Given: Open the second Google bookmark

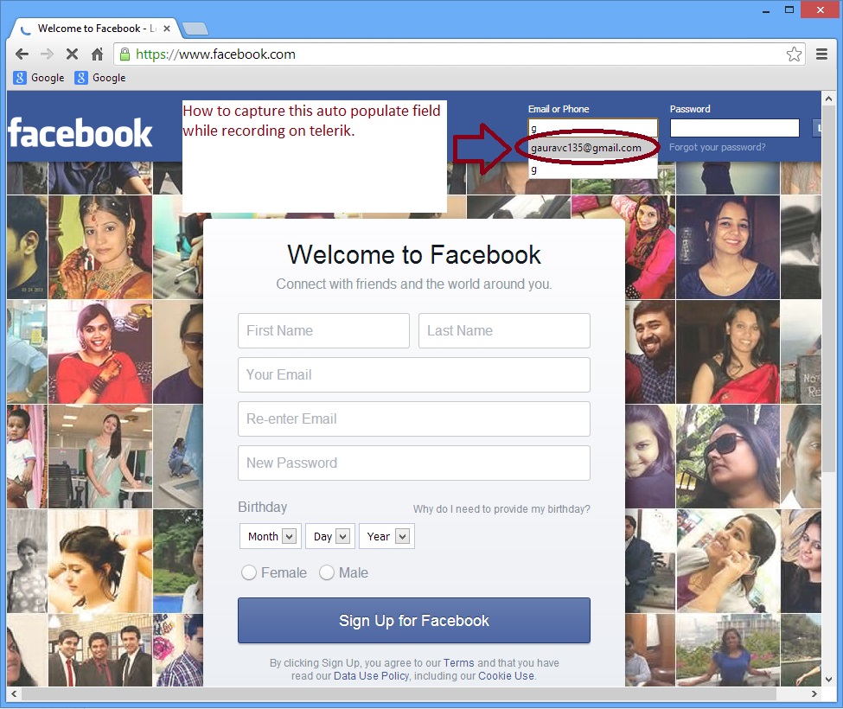Looking at the screenshot, I should [x=100, y=78].
